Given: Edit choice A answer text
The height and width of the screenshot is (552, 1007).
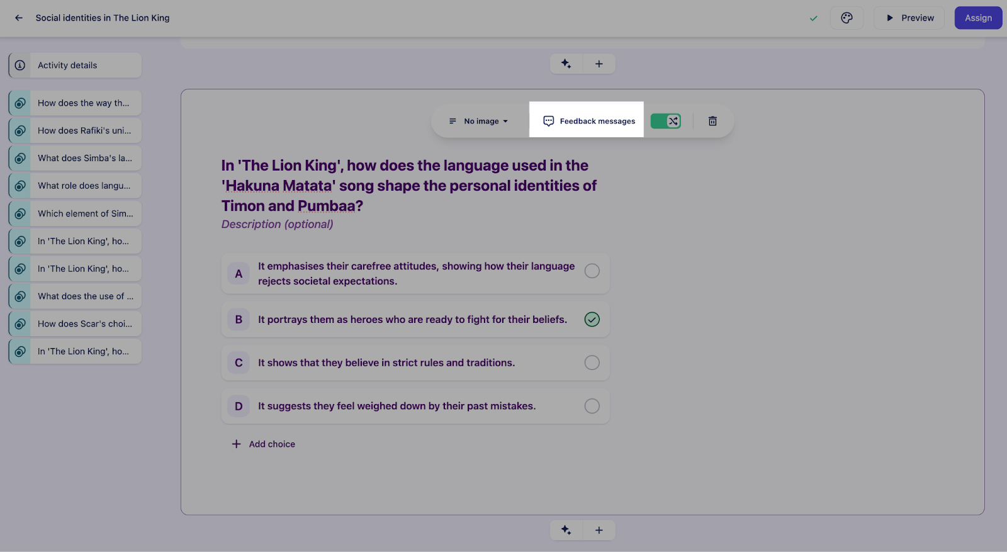Looking at the screenshot, I should pos(416,274).
